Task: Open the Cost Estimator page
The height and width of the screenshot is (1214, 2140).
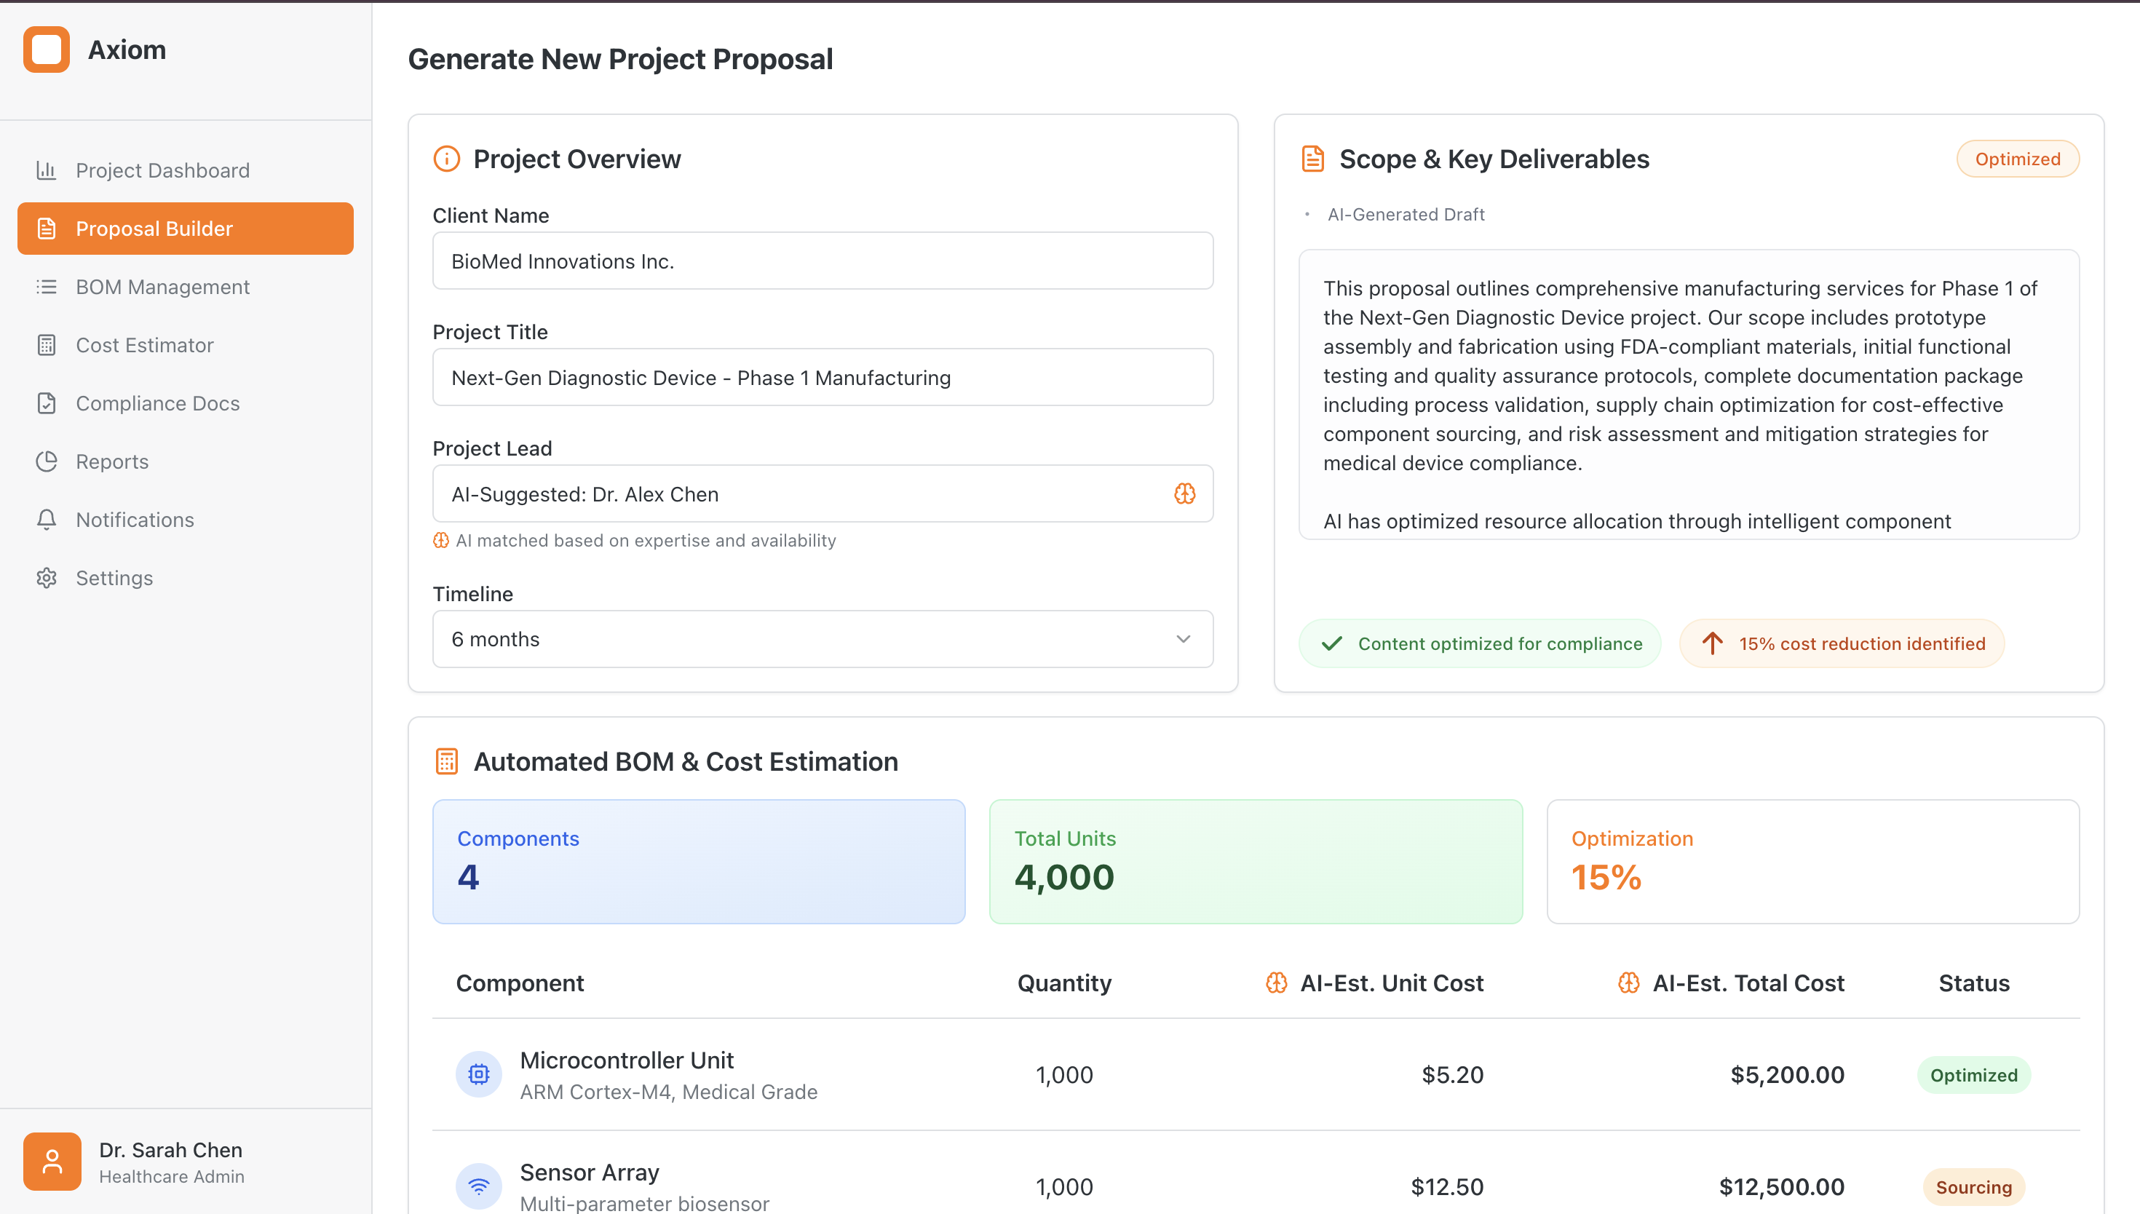Action: click(185, 345)
